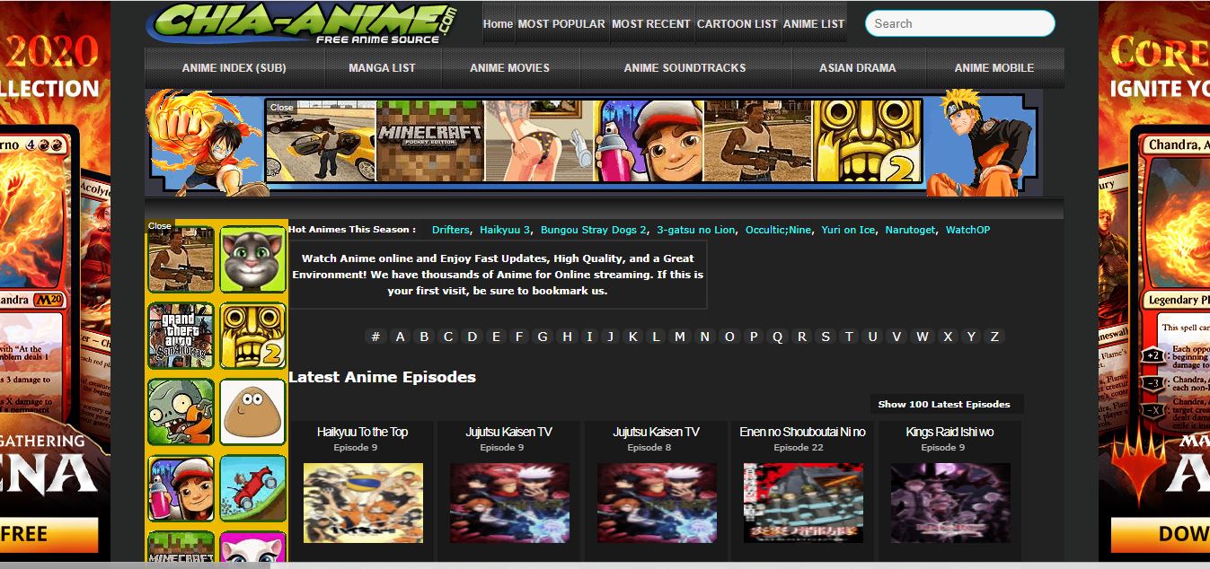Open the Hill Climb Racing sidebar icon
The image size is (1210, 569).
[x=252, y=489]
